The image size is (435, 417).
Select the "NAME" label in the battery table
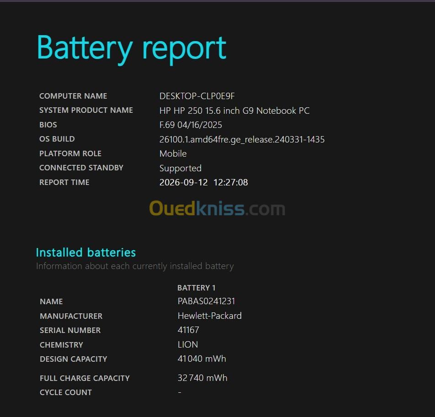(x=51, y=301)
